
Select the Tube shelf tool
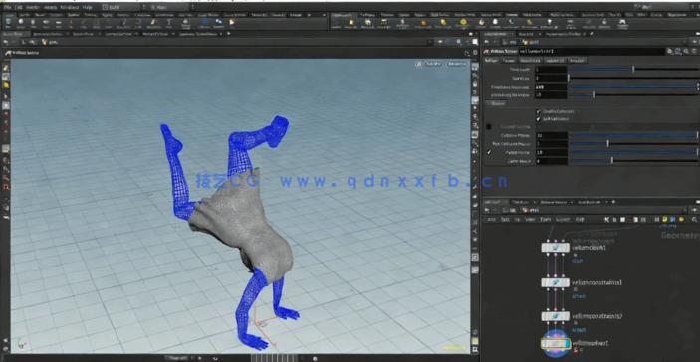pyautogui.click(x=34, y=23)
